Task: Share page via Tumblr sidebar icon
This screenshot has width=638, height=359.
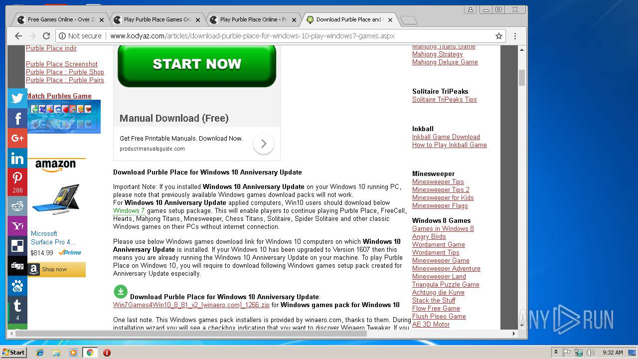Action: point(17,309)
